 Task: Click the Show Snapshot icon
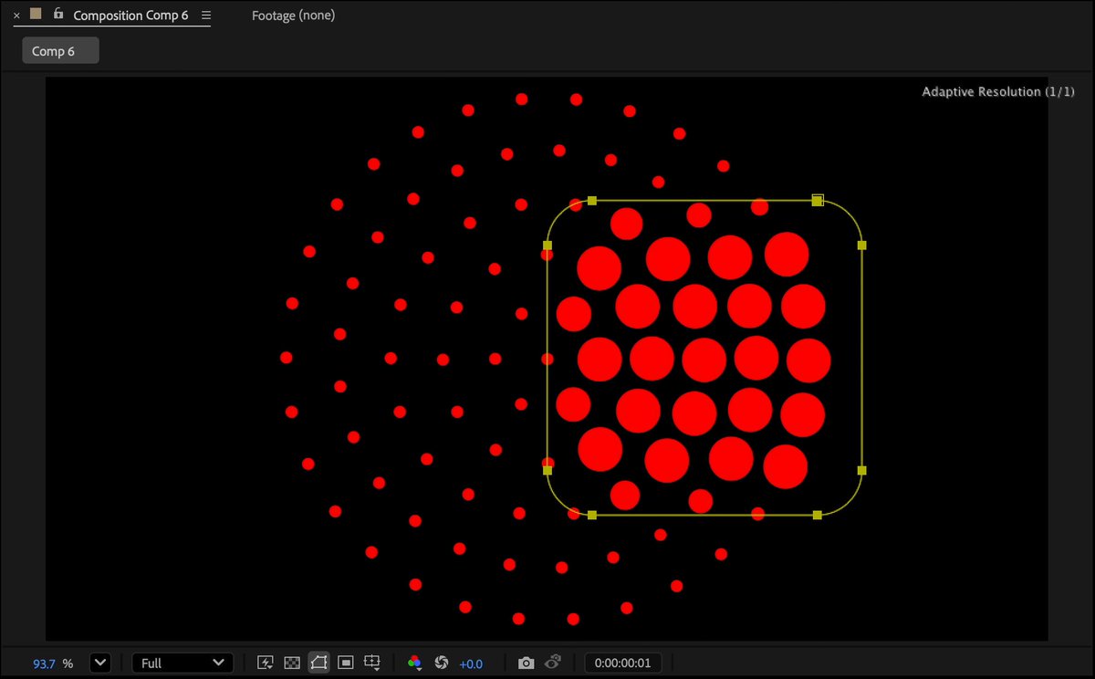point(553,663)
